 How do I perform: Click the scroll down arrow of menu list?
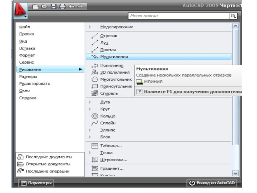click(x=235, y=173)
